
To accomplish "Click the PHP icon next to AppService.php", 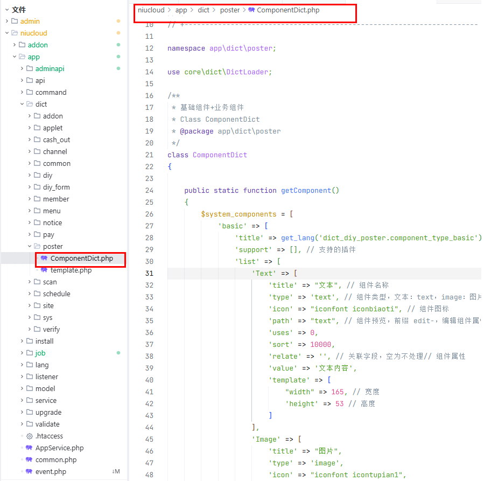I will pyautogui.click(x=29, y=448).
